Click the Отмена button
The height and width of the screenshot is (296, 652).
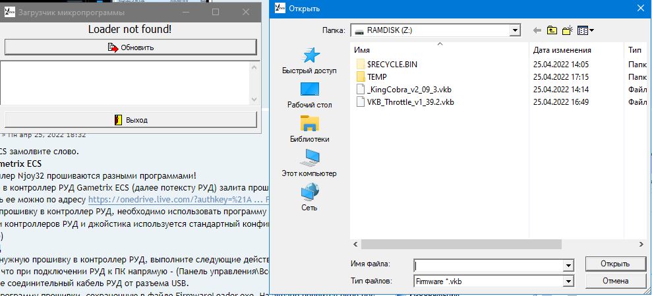click(616, 281)
